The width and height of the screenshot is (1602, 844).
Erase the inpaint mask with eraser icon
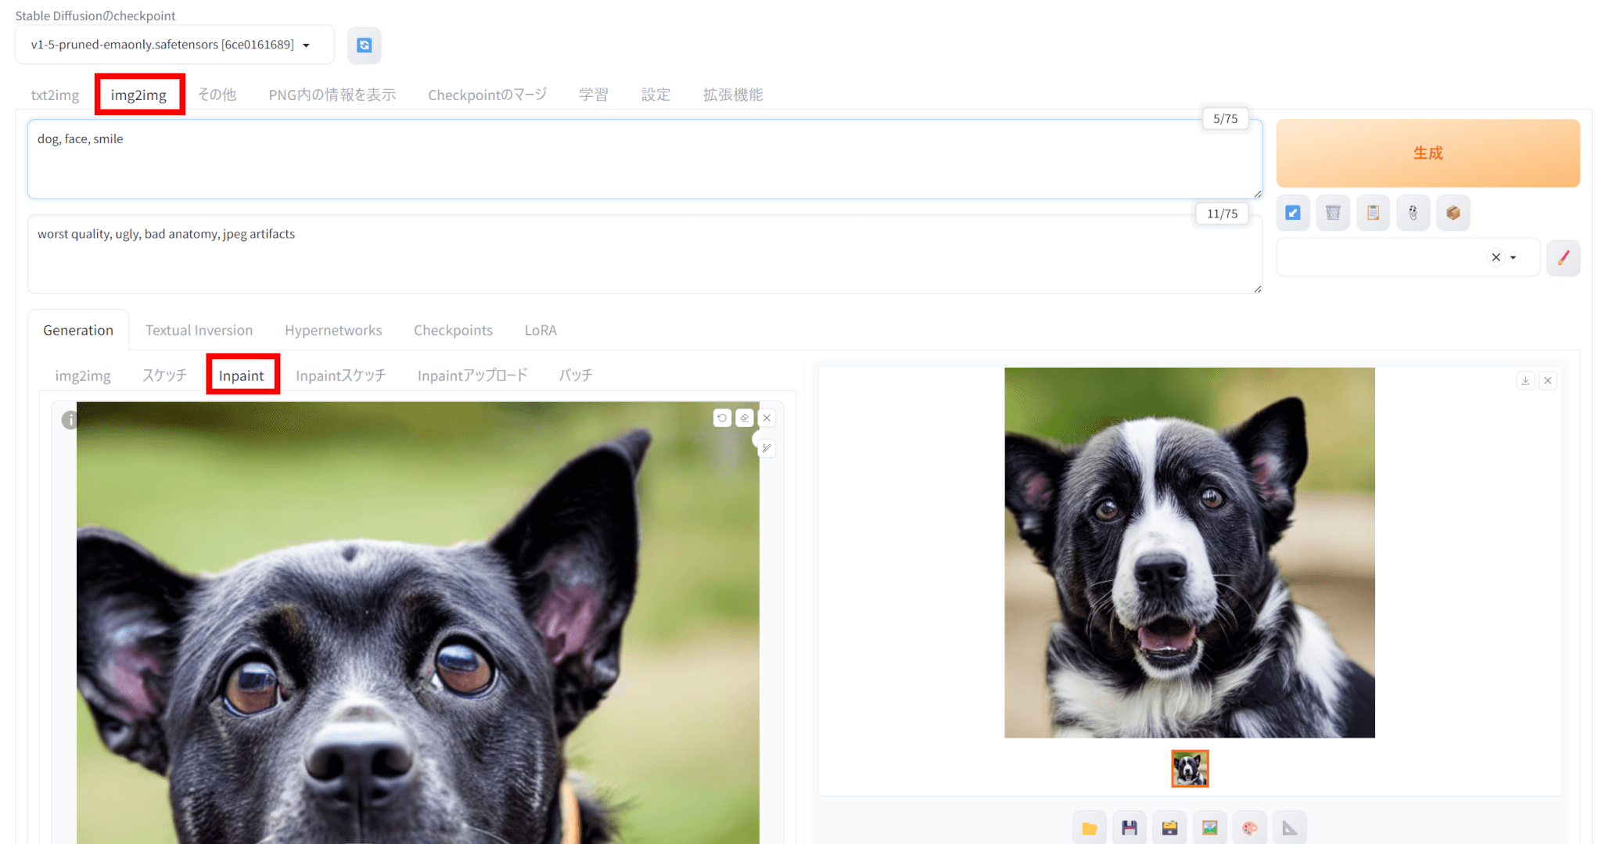[745, 418]
